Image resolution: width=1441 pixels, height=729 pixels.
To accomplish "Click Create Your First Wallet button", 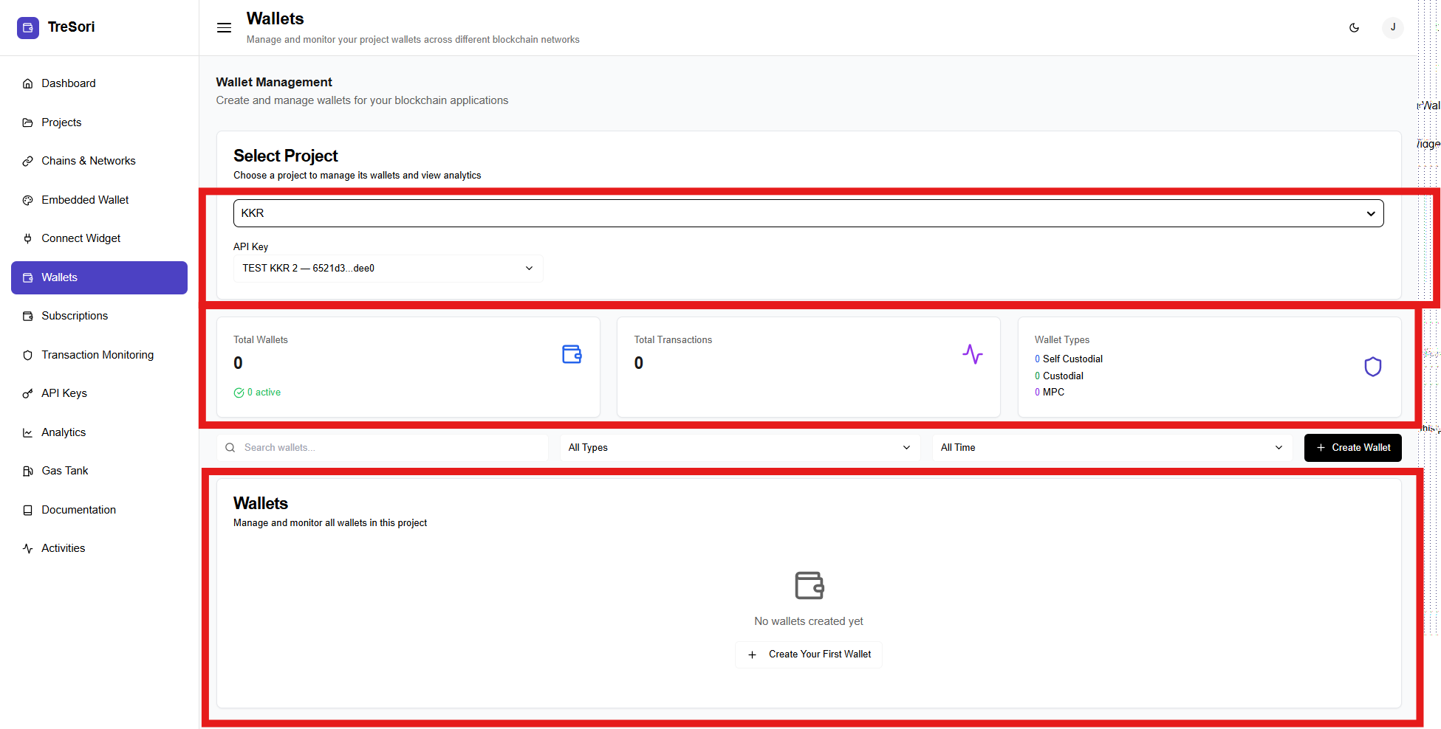I will [809, 654].
